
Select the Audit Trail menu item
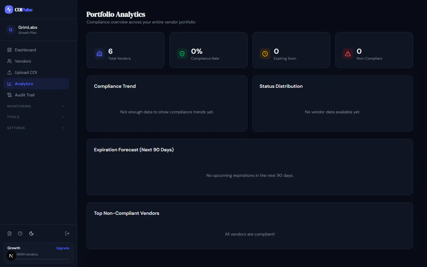click(x=36, y=95)
